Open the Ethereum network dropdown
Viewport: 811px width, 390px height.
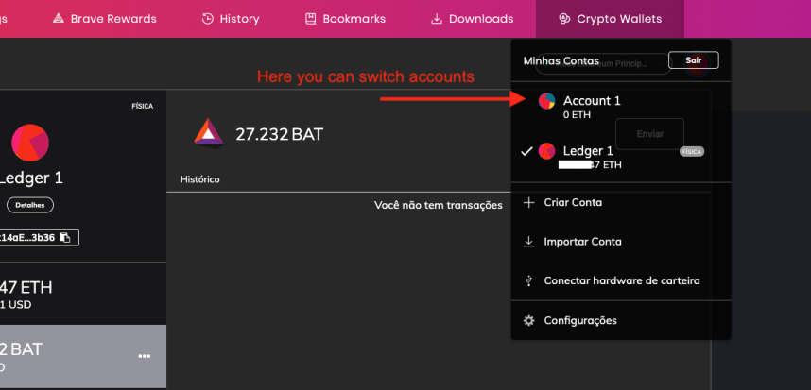point(602,64)
